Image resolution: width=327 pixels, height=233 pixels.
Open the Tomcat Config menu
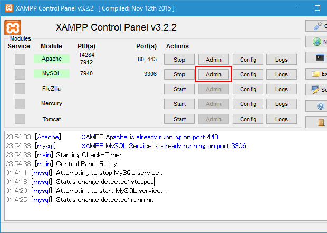coord(248,119)
